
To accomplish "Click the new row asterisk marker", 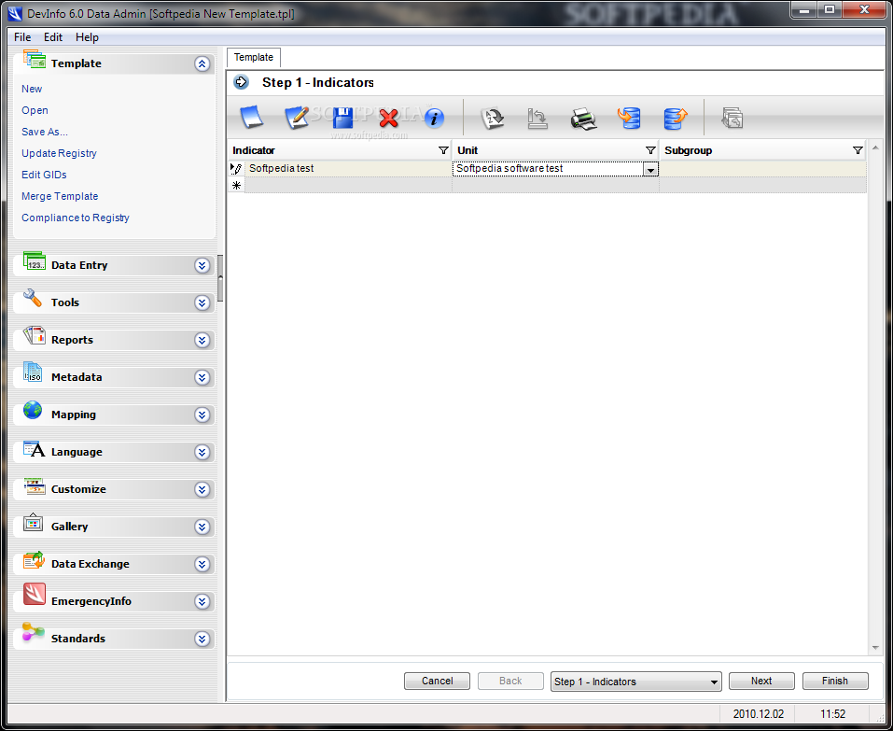I will point(236,185).
